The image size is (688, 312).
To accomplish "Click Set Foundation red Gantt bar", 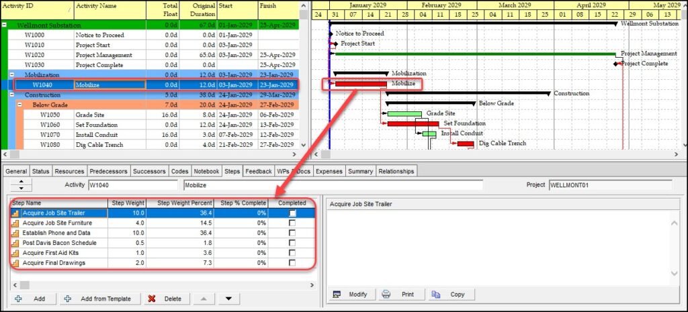I will [413, 124].
